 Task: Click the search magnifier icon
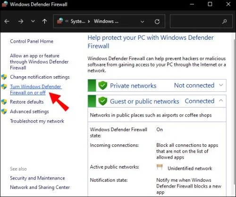tap(224, 21)
